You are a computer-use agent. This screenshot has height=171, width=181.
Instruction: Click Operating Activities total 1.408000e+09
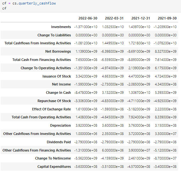[x=87, y=117]
